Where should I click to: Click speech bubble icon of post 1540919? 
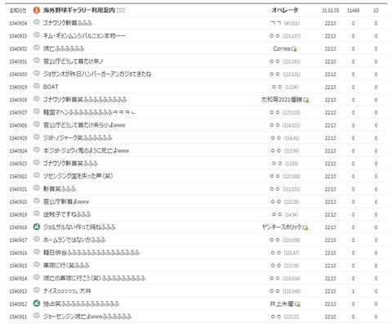point(37,214)
